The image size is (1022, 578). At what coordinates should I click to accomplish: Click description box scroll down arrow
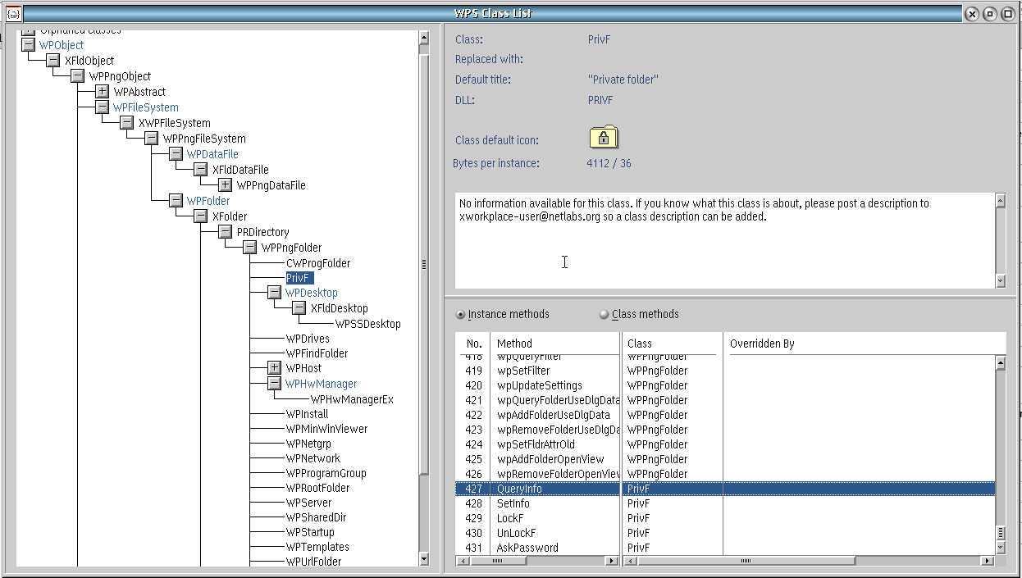pos(1000,280)
